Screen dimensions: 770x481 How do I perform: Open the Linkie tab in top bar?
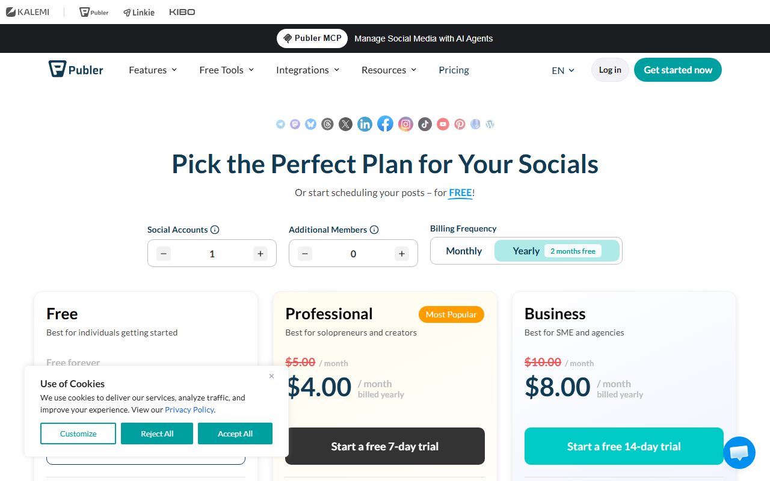pyautogui.click(x=139, y=12)
